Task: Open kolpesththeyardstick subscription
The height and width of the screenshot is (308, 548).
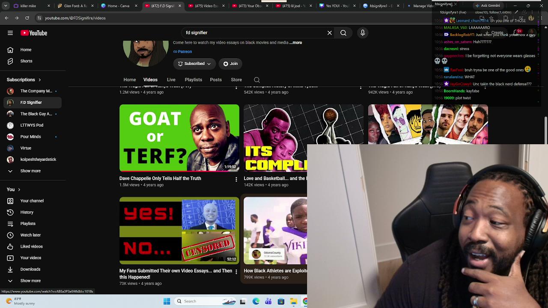Action: (x=33, y=160)
